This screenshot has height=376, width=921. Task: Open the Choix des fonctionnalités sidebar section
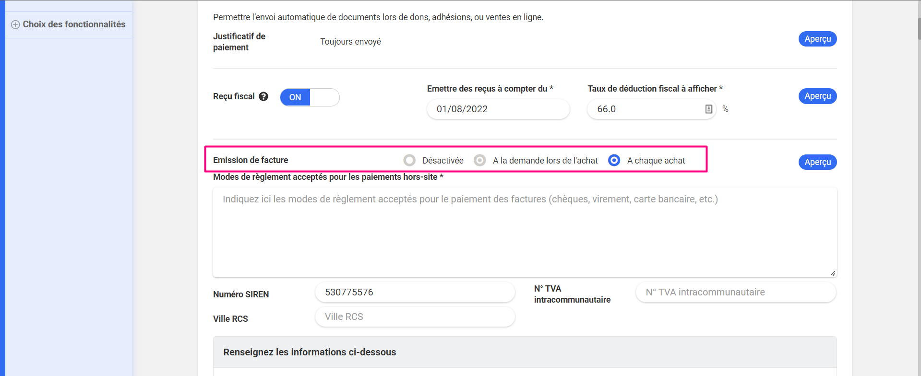74,24
